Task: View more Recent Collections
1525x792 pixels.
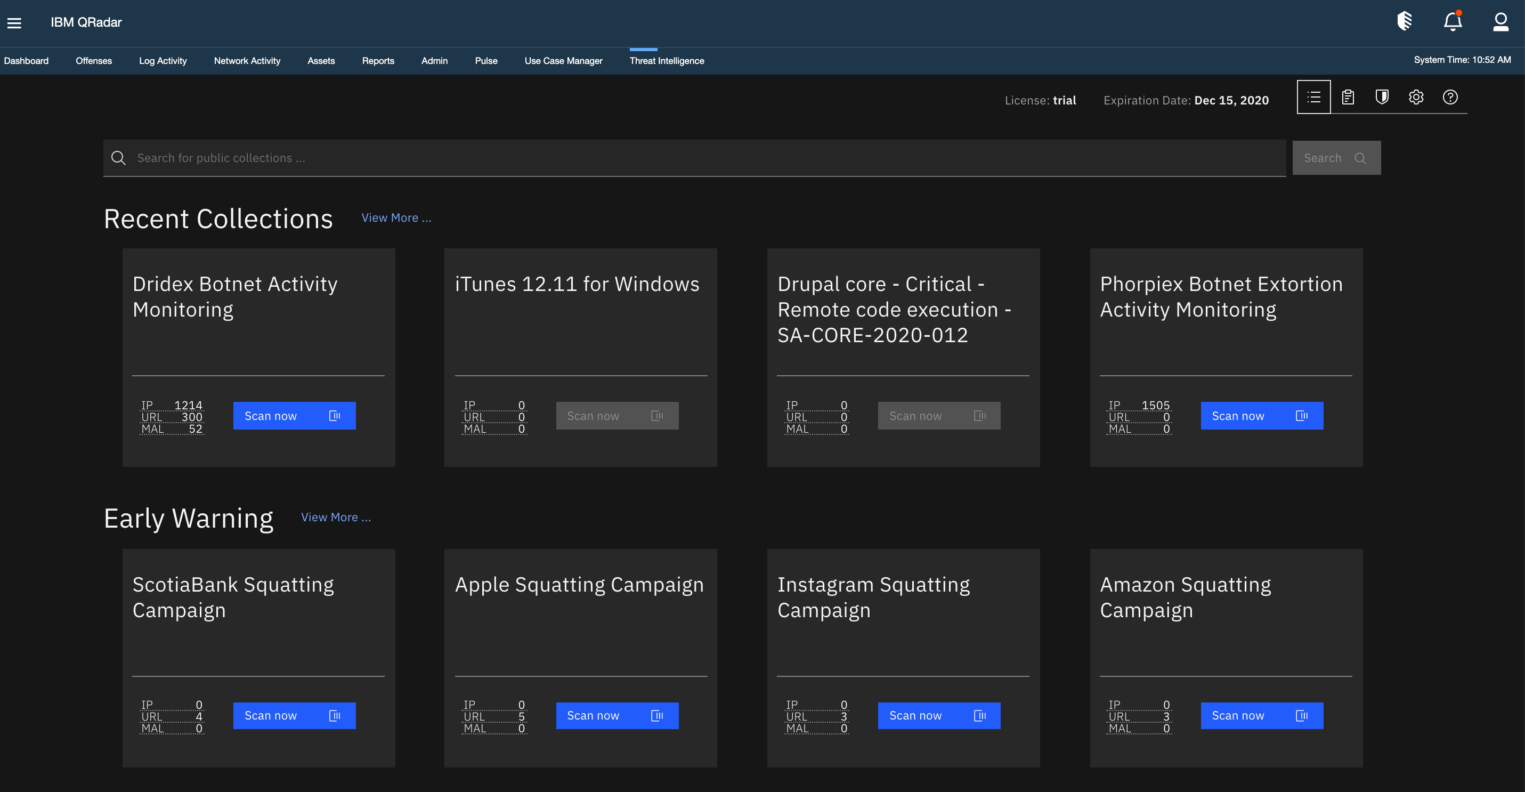Action: pyautogui.click(x=396, y=218)
